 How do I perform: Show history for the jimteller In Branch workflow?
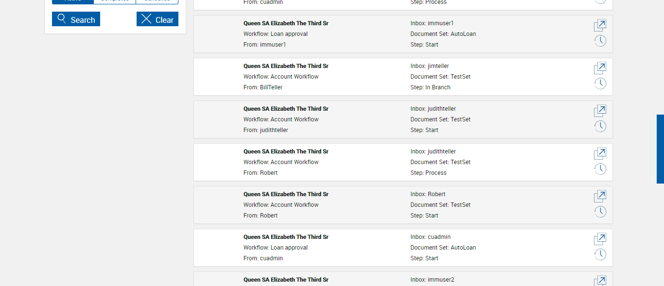pyautogui.click(x=600, y=84)
